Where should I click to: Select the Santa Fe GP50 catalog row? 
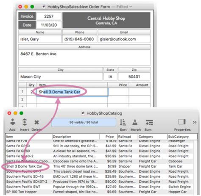(100, 146)
